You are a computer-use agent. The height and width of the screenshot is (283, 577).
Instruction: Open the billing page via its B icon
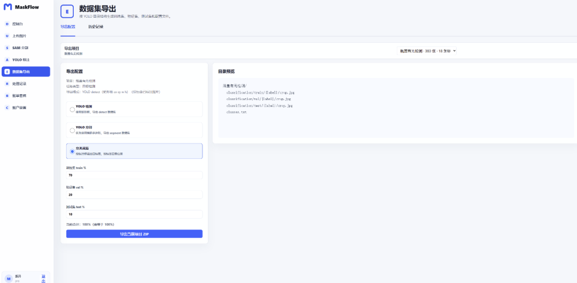(x=7, y=96)
